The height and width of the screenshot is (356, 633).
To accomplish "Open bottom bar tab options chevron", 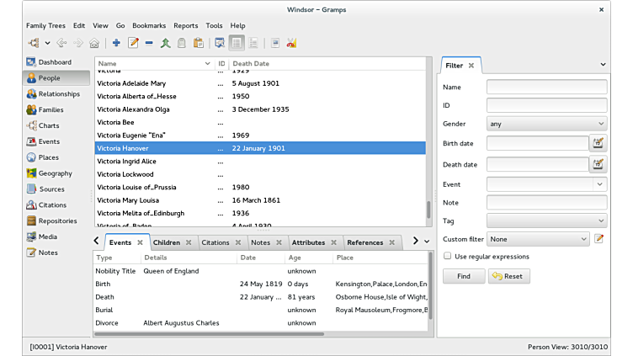I will [x=427, y=242].
